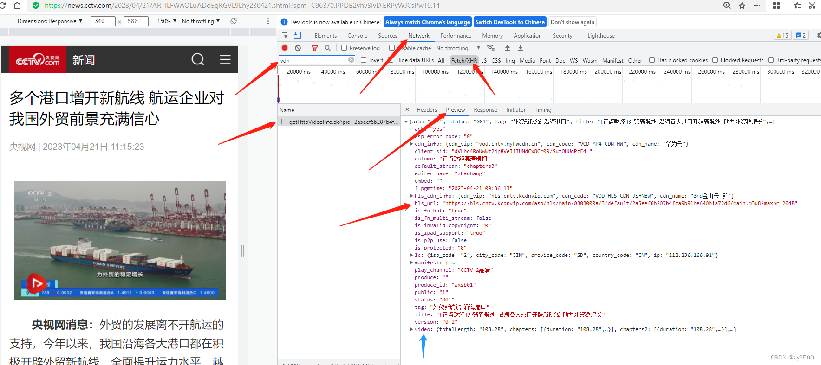
Task: Open the Response tab
Action: click(x=485, y=110)
